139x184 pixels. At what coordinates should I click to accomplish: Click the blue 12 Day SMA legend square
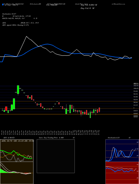pyautogui.click(x=3, y=4)
